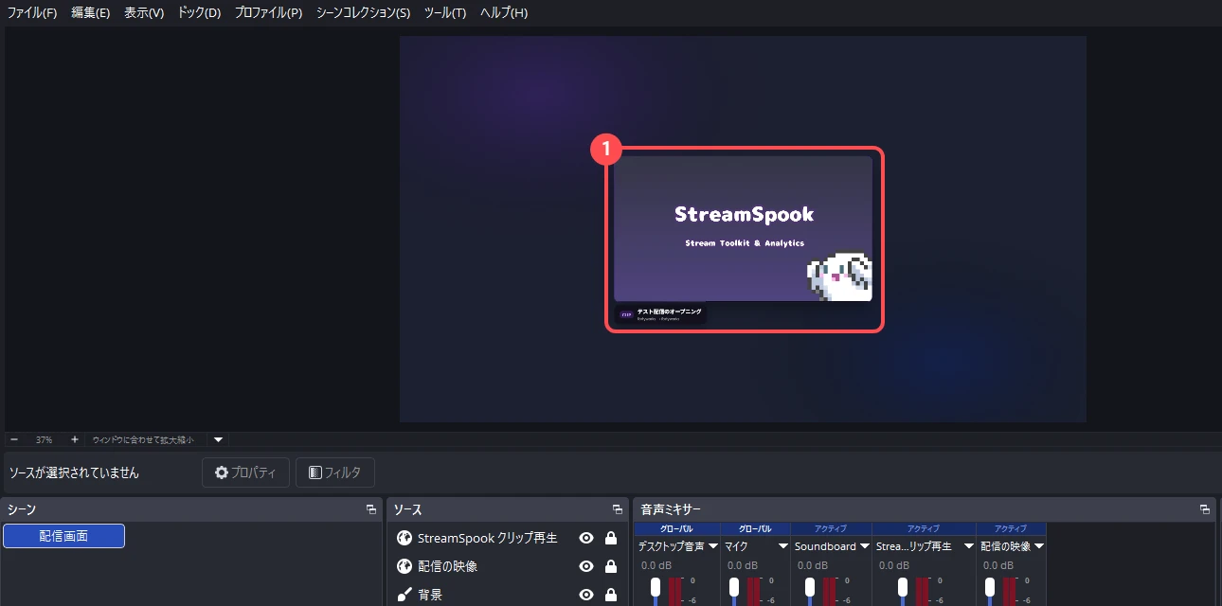The width and height of the screenshot is (1222, 606).
Task: Open the ドック(D) menu
Action: click(x=199, y=13)
